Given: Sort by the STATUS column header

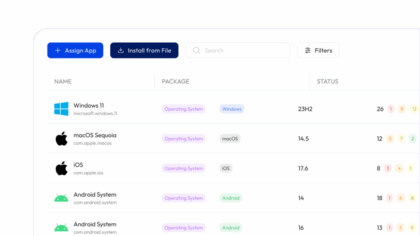Looking at the screenshot, I should tap(327, 82).
